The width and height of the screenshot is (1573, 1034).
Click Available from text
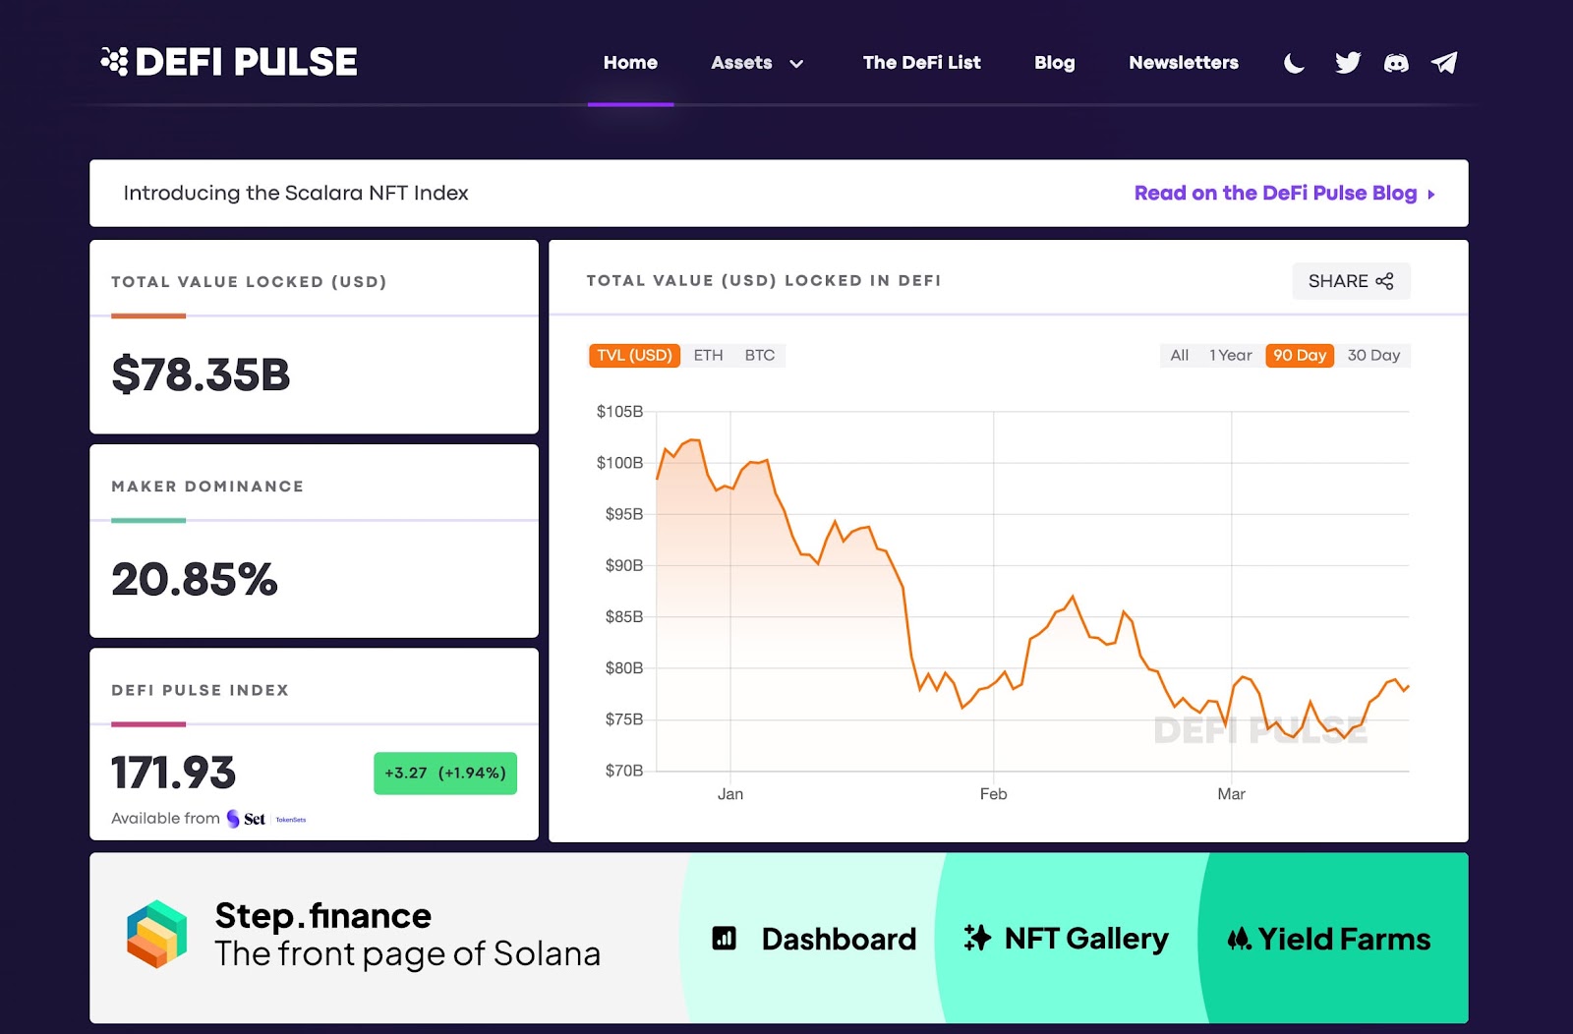[165, 818]
